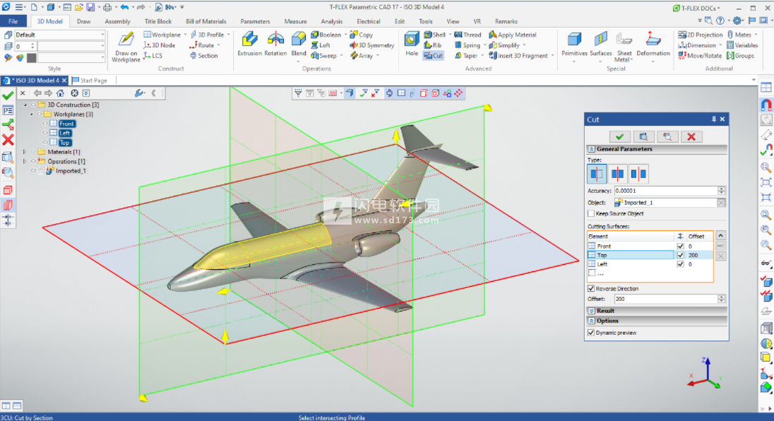Select the second cut type option
The width and height of the screenshot is (774, 421).
tap(617, 174)
